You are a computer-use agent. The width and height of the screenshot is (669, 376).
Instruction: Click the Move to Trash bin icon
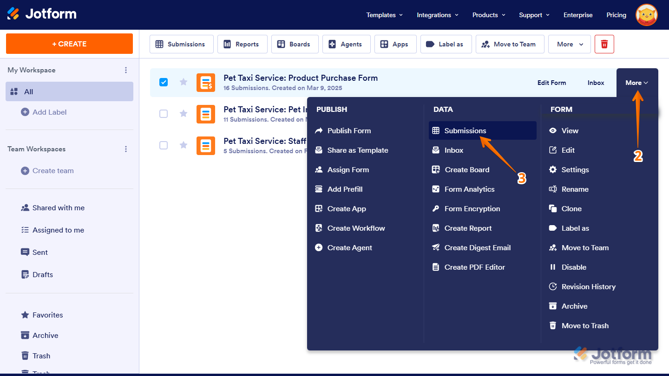pos(553,326)
